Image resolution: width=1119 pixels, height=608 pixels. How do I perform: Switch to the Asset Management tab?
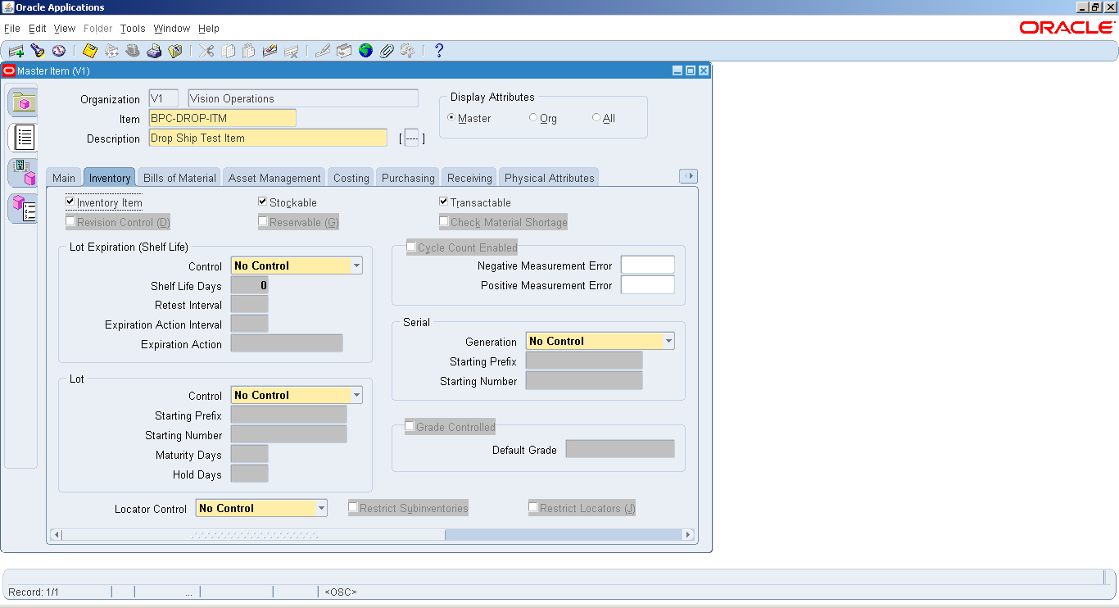[274, 178]
